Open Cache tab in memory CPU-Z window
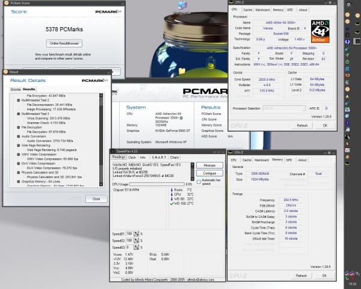Screen dimensions: 361x289 tap(247, 160)
